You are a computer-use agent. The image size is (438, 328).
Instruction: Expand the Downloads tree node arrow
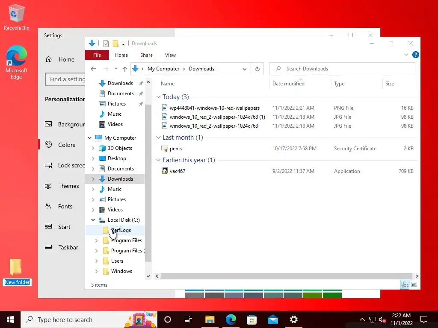[93, 179]
